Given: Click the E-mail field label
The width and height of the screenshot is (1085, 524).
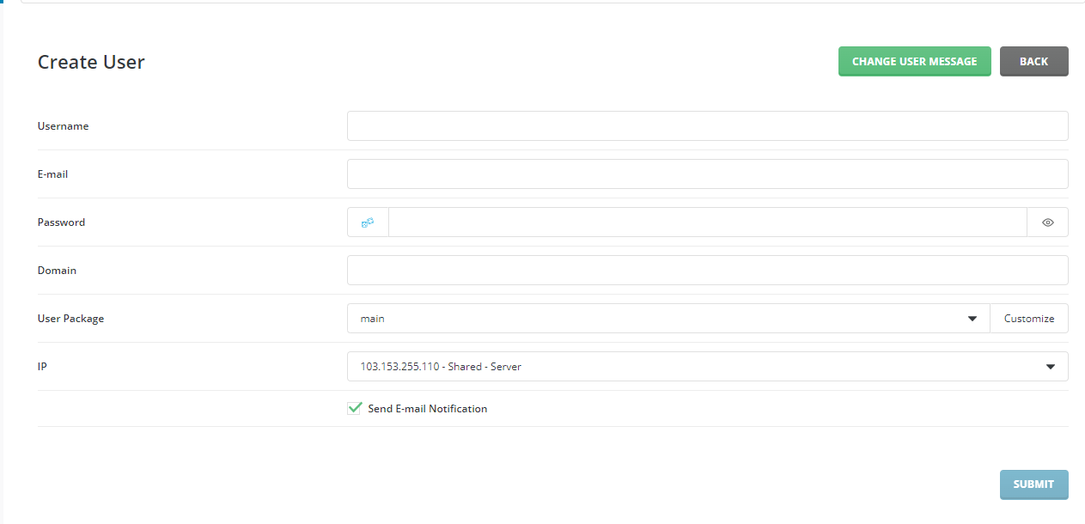Looking at the screenshot, I should [x=53, y=174].
